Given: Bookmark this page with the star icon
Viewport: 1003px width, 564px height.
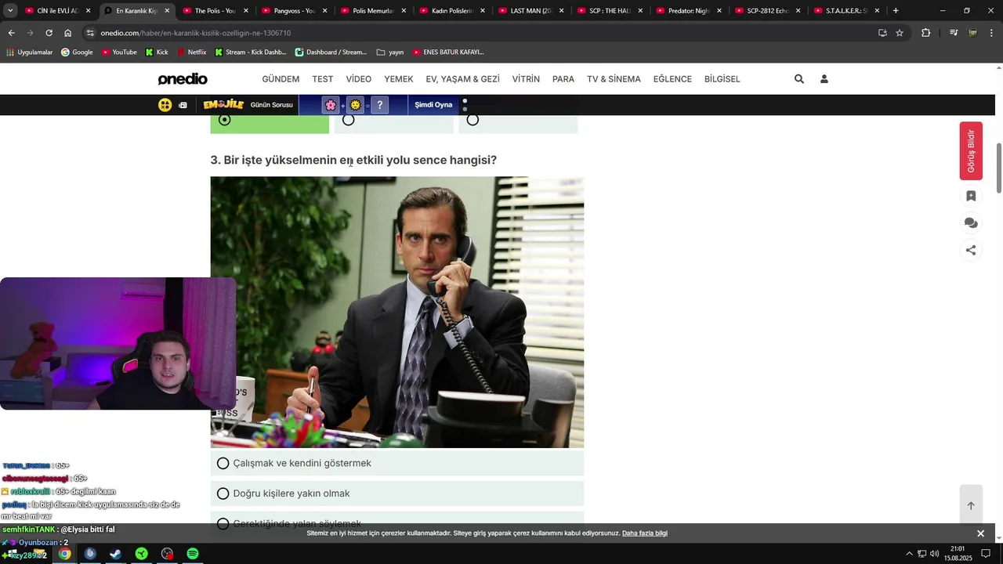Looking at the screenshot, I should click(x=900, y=33).
